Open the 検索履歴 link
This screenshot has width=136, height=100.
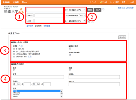(47, 26)
